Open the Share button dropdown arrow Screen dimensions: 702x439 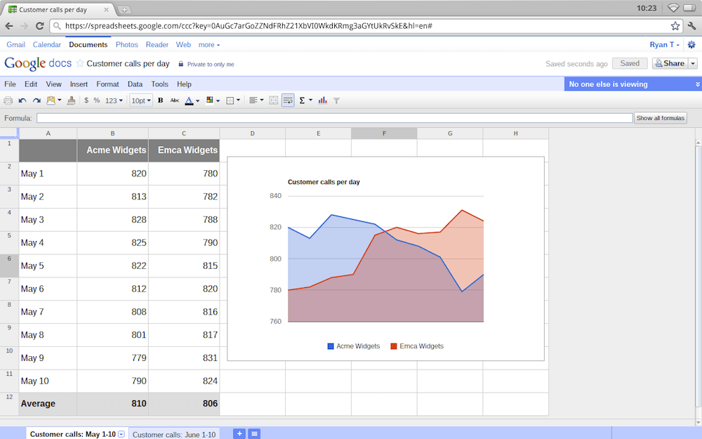(x=693, y=64)
